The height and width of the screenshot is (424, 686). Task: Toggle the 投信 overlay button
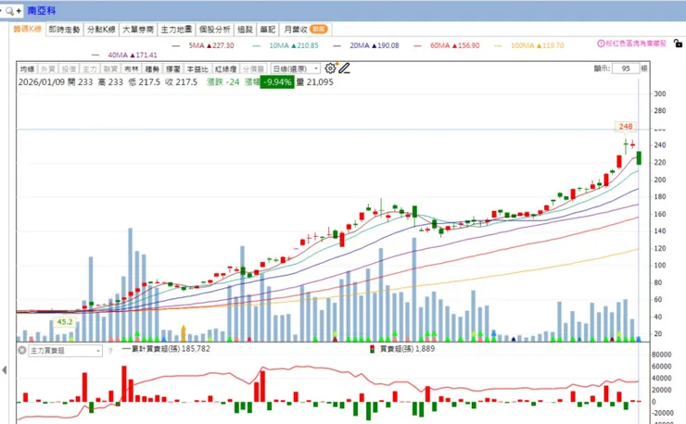[x=69, y=69]
